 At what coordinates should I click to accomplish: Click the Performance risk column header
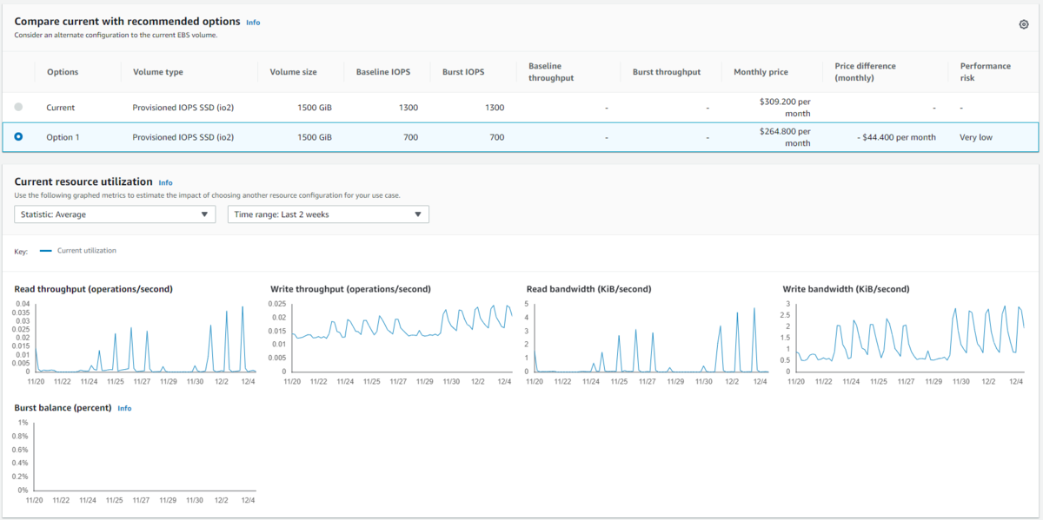(x=986, y=72)
